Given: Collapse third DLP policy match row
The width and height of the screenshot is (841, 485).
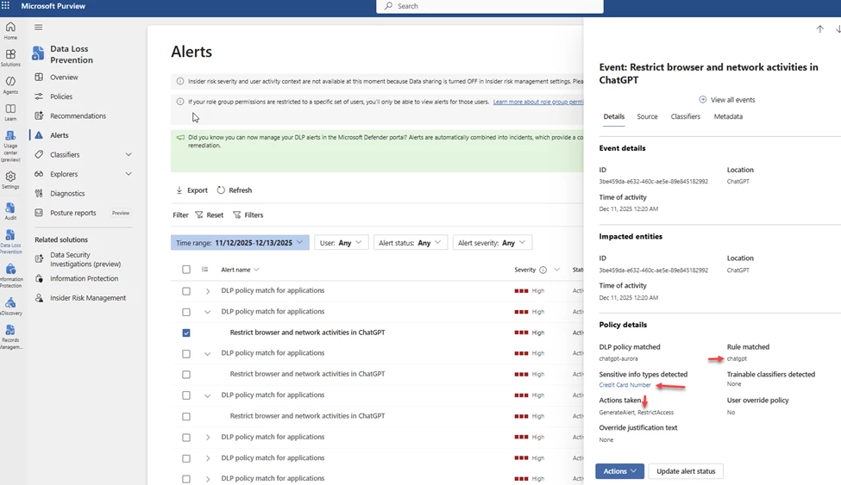Looking at the screenshot, I should tap(208, 354).
